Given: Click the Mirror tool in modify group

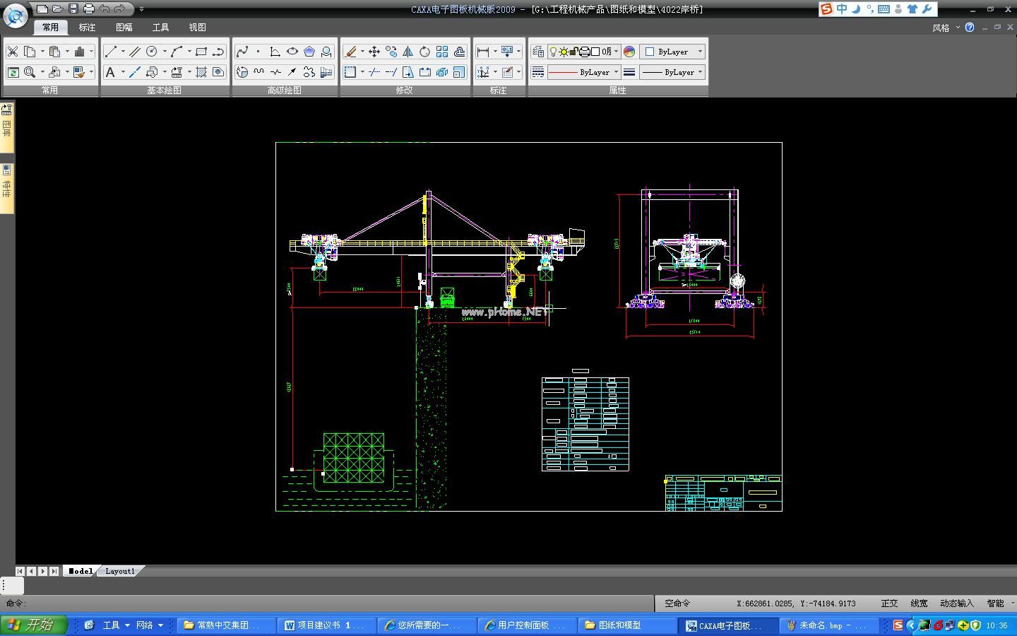Looking at the screenshot, I should (408, 52).
